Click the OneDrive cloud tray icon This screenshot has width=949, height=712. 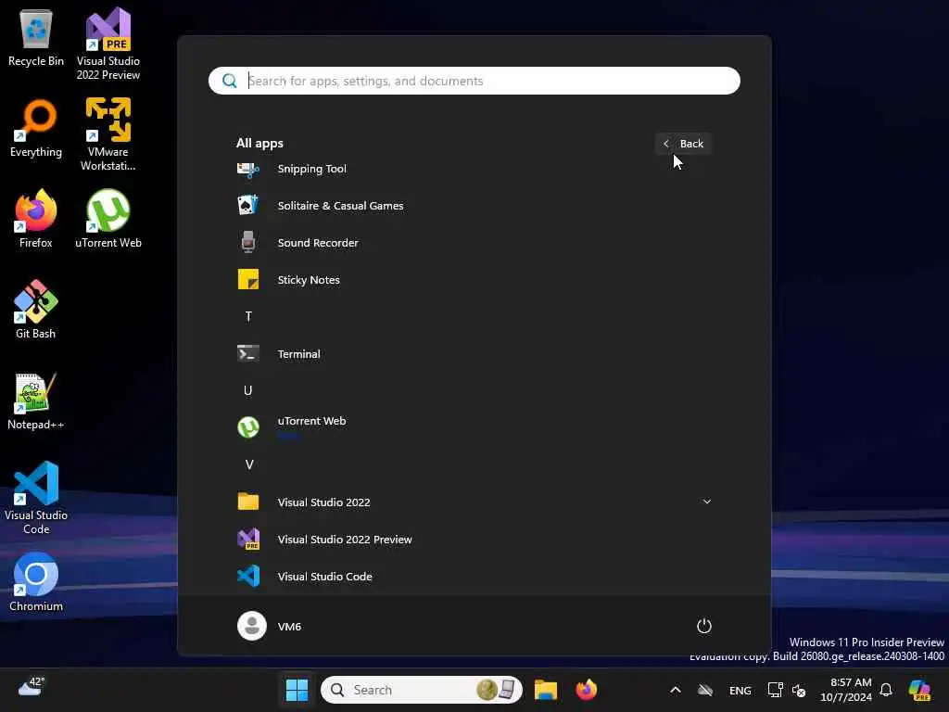(x=705, y=690)
